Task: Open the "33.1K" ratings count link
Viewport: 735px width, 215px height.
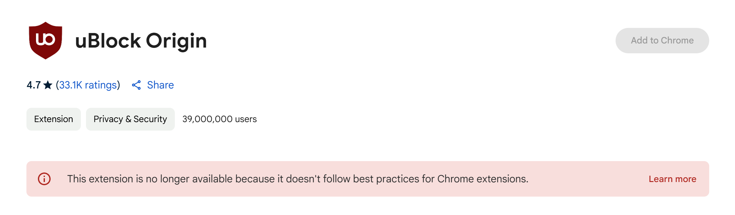Action: pyautogui.click(x=71, y=85)
